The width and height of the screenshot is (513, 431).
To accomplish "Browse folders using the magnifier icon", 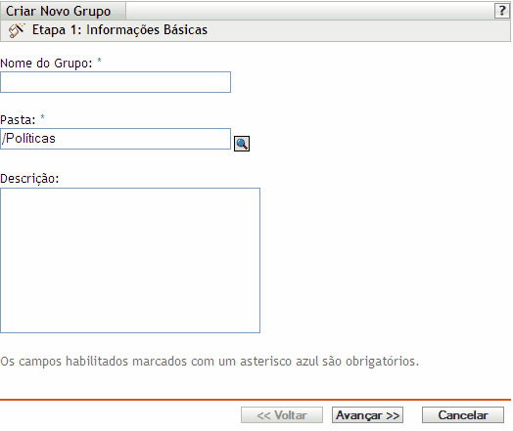I will point(242,144).
